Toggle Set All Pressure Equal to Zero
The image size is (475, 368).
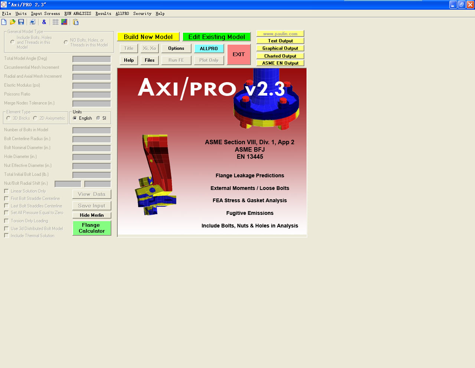pyautogui.click(x=6, y=213)
